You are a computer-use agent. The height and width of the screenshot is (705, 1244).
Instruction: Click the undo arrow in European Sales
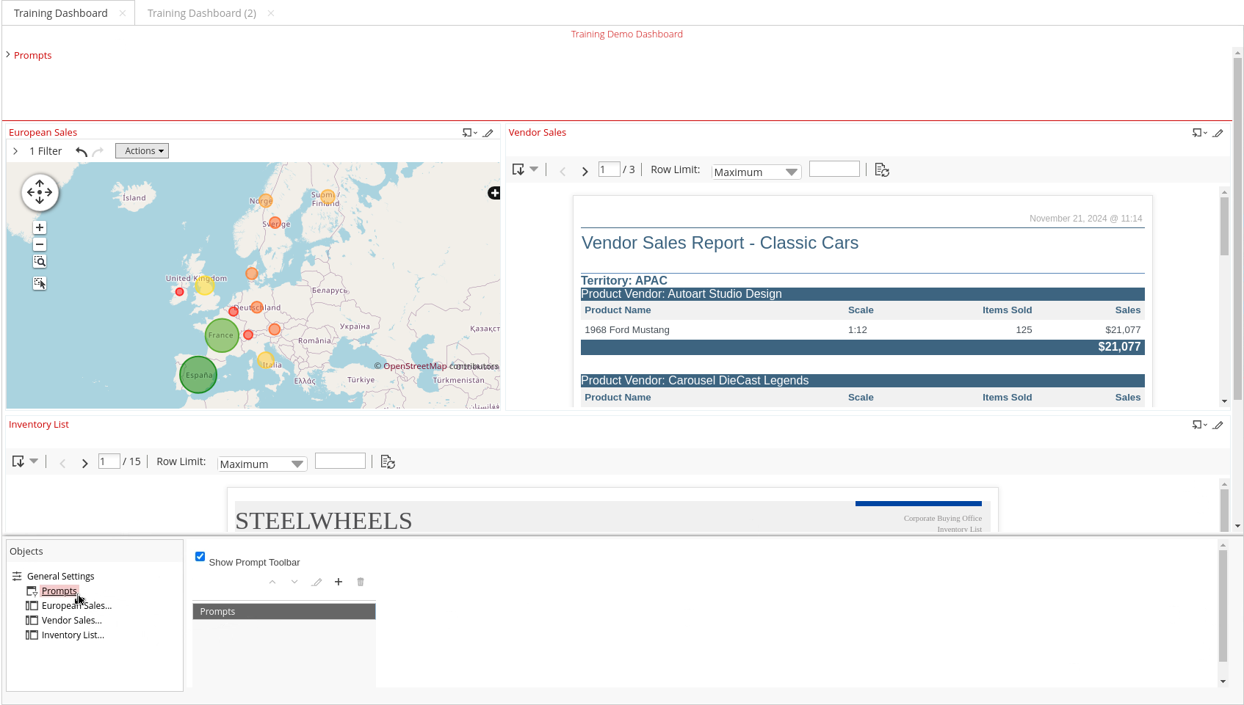[82, 152]
